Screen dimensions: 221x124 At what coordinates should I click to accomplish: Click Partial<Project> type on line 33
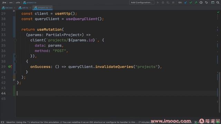click(64, 35)
